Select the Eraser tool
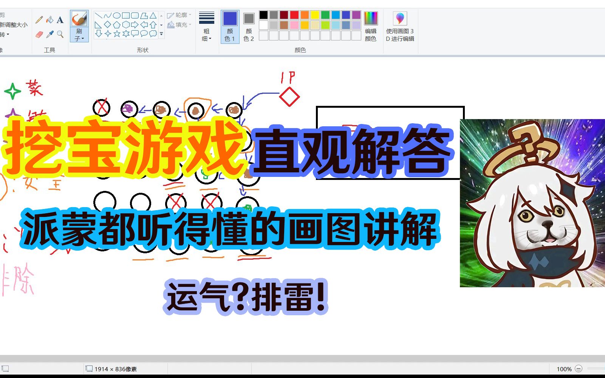 tap(39, 34)
